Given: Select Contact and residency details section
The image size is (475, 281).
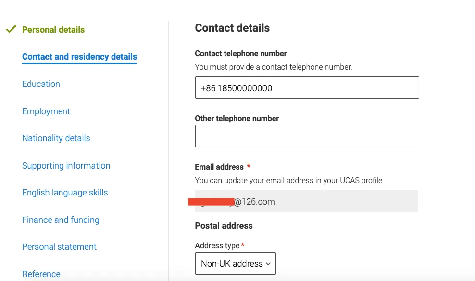Looking at the screenshot, I should tap(80, 57).
